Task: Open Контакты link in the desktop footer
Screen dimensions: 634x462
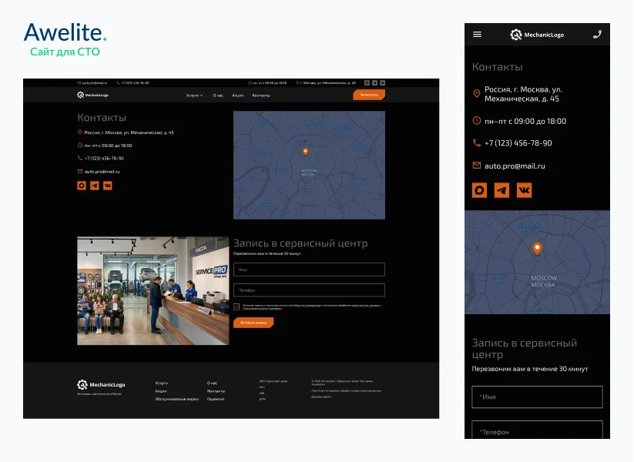Action: point(216,391)
